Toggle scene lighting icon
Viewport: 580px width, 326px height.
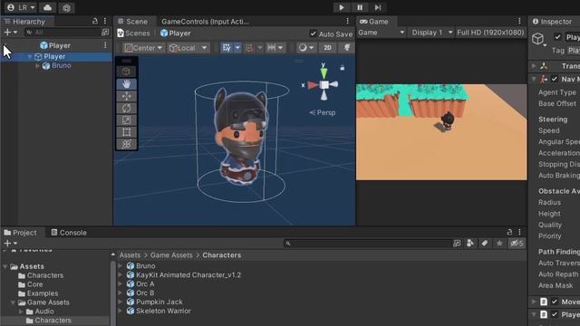[346, 47]
